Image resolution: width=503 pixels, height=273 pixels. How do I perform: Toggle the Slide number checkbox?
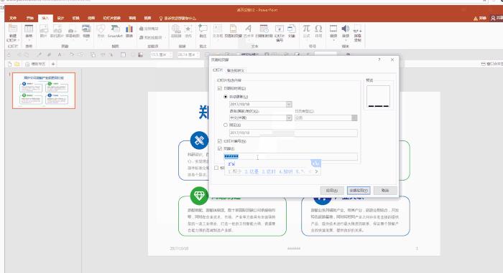click(220, 141)
